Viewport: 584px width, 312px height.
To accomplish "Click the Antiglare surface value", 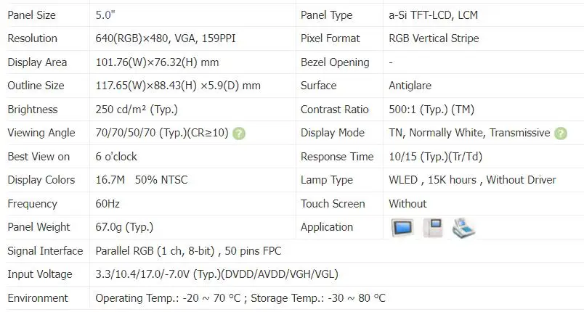I will [x=410, y=86].
